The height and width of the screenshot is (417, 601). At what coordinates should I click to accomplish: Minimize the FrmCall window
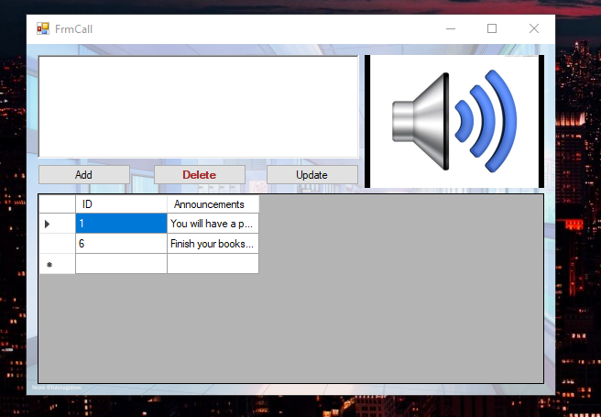[x=451, y=28]
